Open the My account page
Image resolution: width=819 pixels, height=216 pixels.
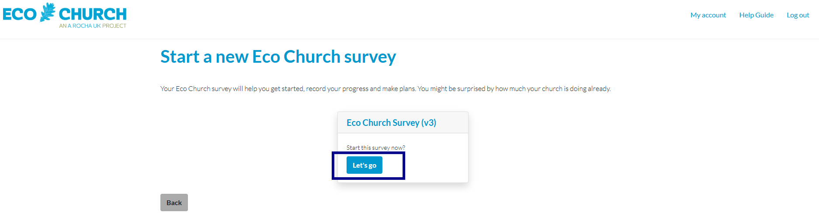point(708,15)
